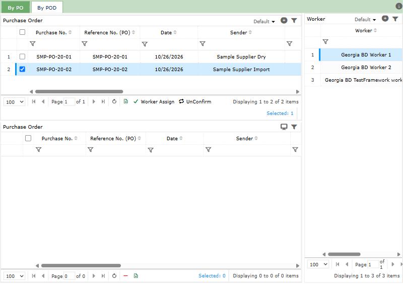Click Sample Supplier Import sender cell
The image size is (403, 284).
point(241,69)
